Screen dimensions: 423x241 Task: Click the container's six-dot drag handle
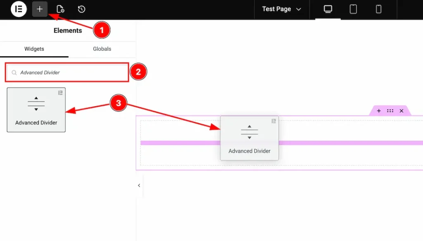click(390, 110)
